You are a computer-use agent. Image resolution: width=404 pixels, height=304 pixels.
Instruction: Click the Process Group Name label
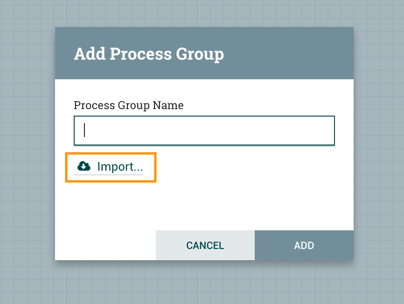pos(128,105)
